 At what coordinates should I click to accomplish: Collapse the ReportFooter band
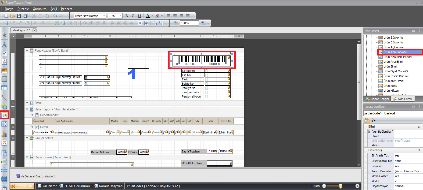click(x=27, y=157)
